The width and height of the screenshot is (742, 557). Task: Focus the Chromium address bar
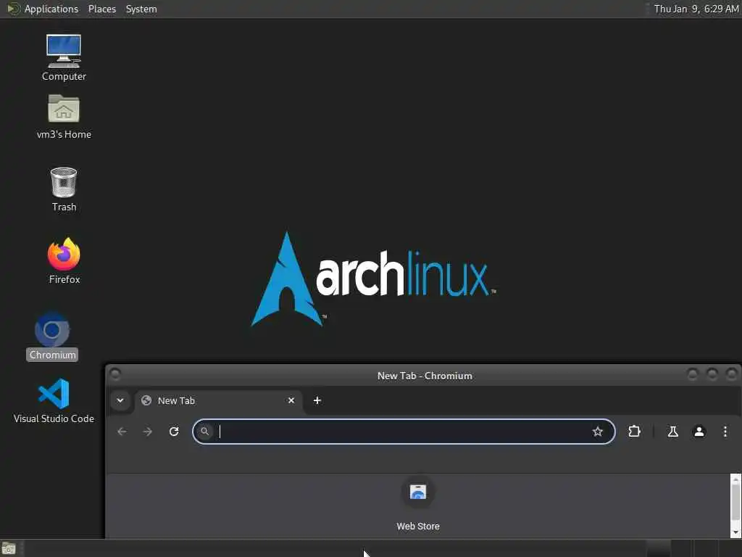click(404, 432)
